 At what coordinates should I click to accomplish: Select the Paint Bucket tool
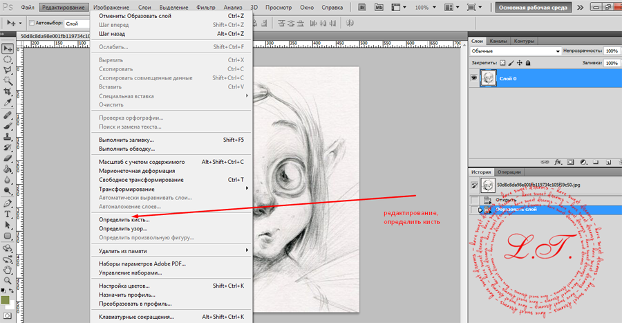[x=8, y=169]
